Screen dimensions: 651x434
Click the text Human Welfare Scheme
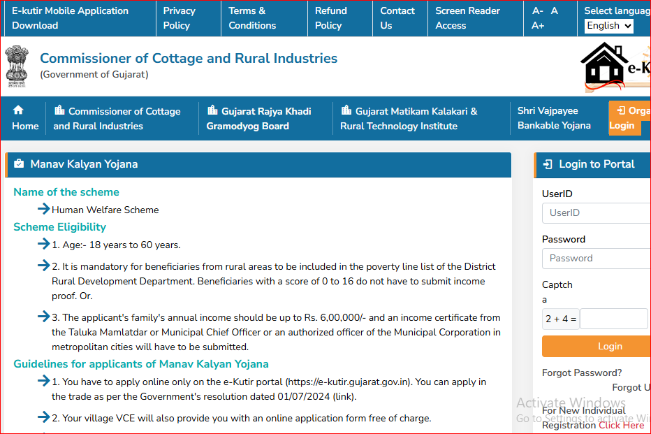click(105, 210)
